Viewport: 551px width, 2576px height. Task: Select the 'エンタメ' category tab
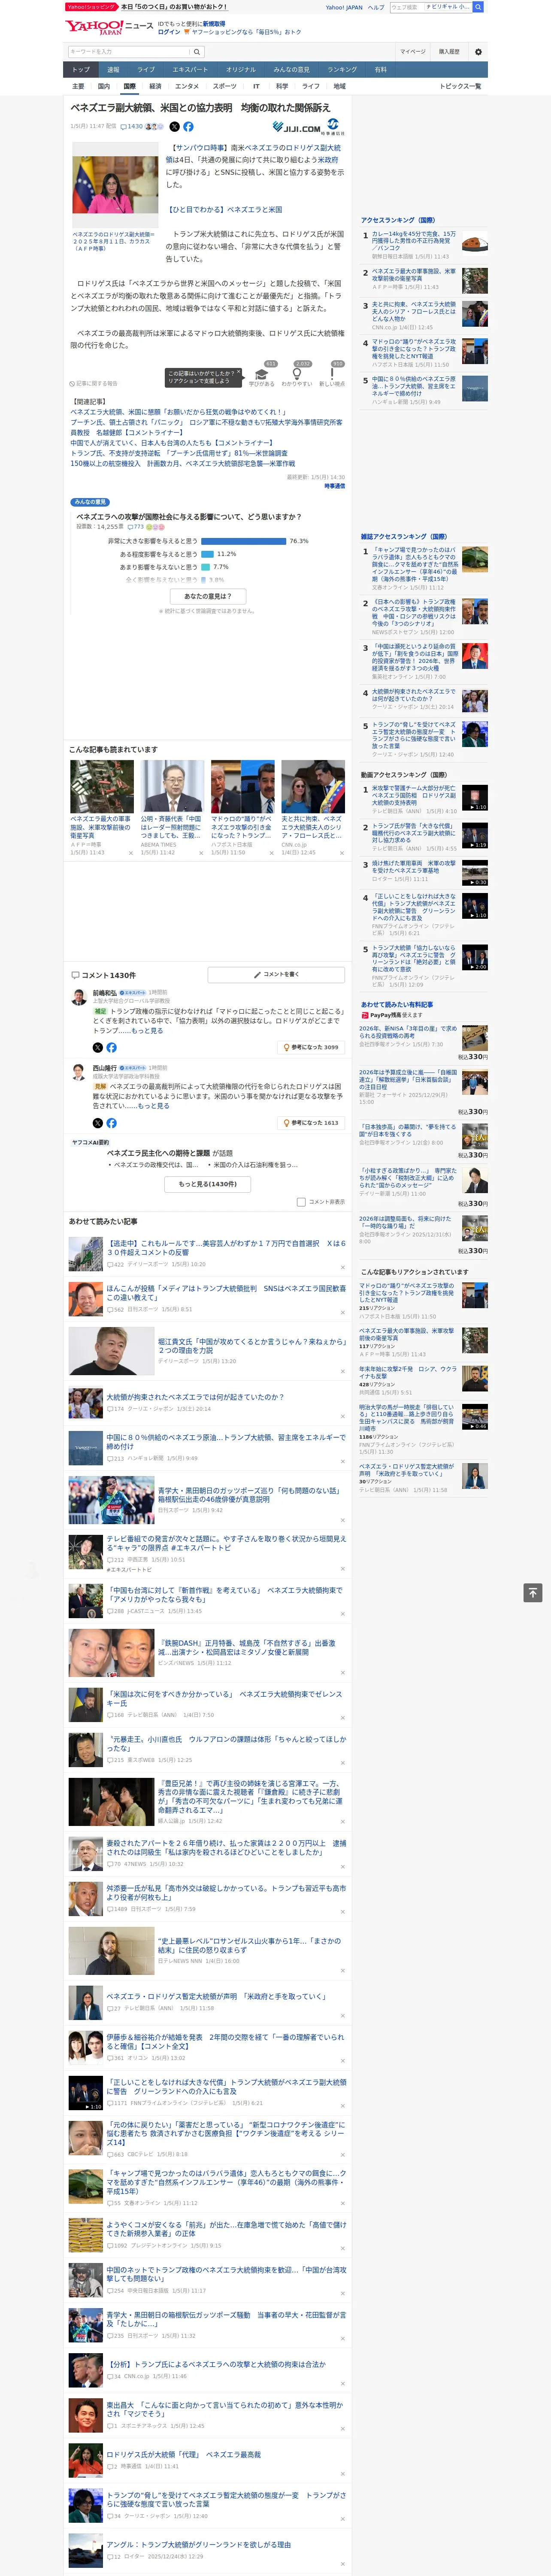click(187, 86)
